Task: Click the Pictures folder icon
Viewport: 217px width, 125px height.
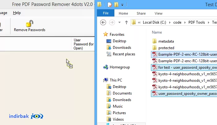Action: pyautogui.click(x=109, y=113)
